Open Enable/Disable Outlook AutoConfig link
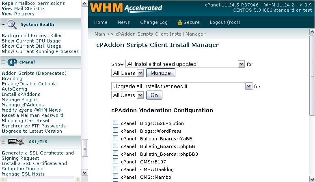This screenshot has width=315, height=182. pyautogui.click(x=29, y=86)
